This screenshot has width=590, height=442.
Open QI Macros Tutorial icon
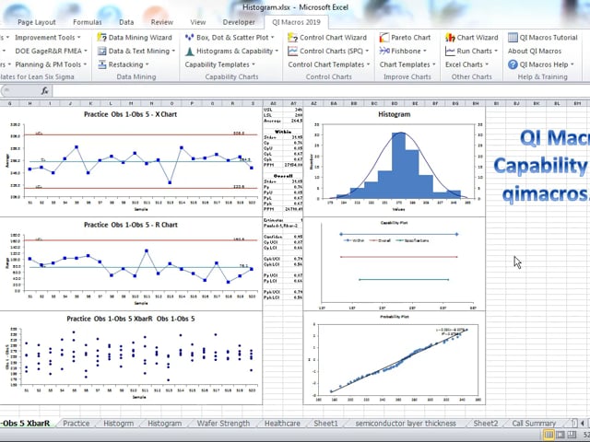pos(513,37)
